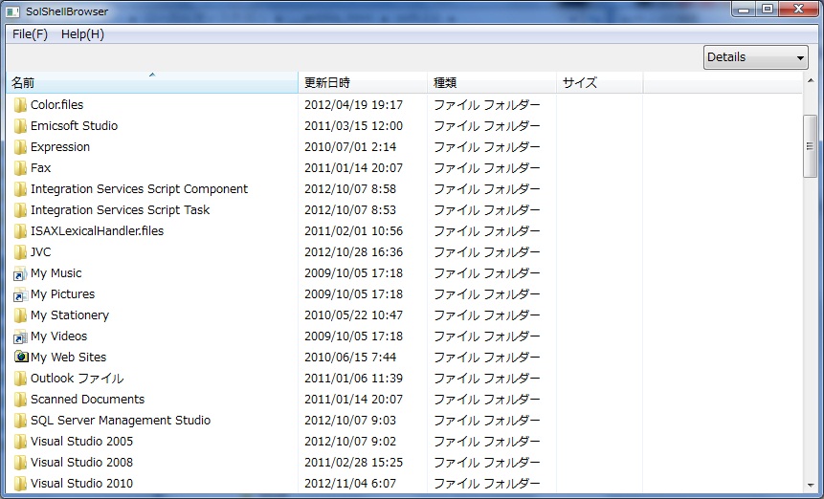
Task: Select the Color.files name text
Action: pos(56,105)
